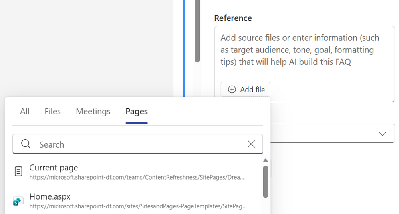Switch to the Meetings tab
The height and width of the screenshot is (214, 399).
point(93,111)
